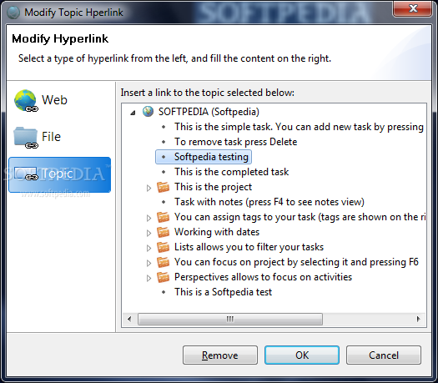This screenshot has height=383, width=438.
Task: Select 'This is the project' text
Action: point(213,187)
